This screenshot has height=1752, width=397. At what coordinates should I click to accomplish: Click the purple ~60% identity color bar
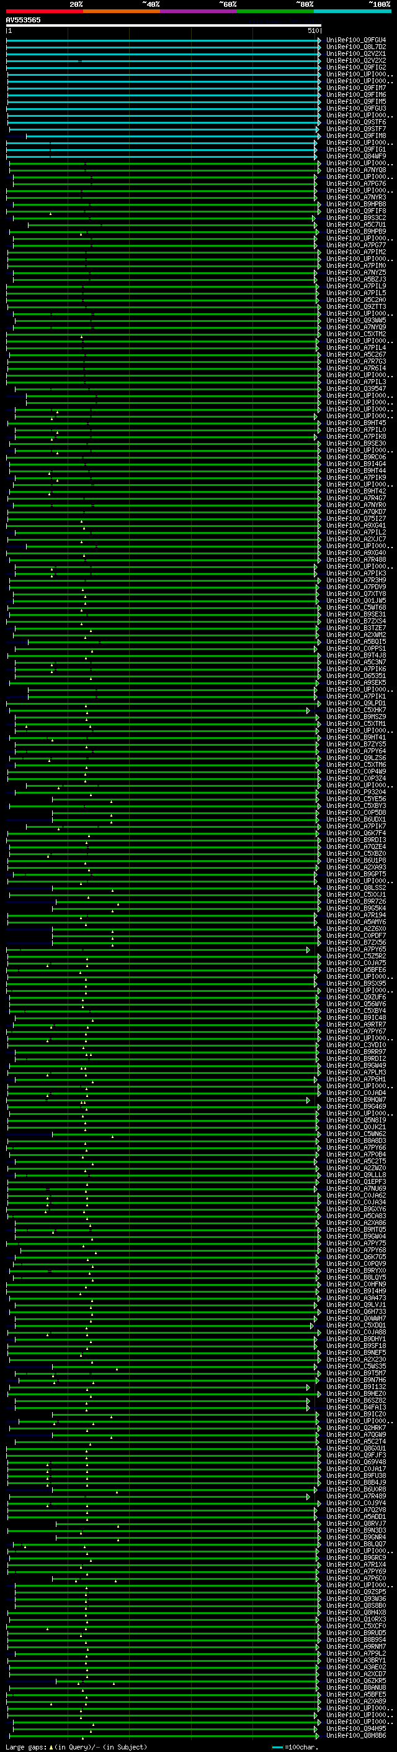pos(198,11)
